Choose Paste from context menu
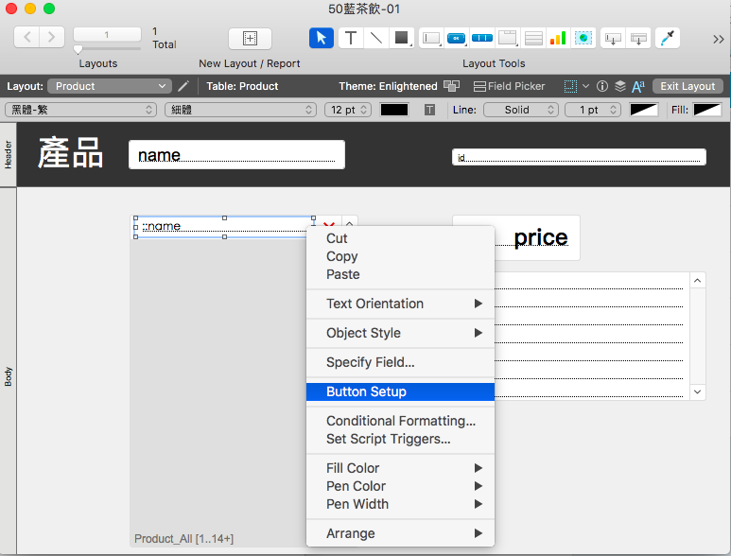This screenshot has height=556, width=731. [400, 274]
